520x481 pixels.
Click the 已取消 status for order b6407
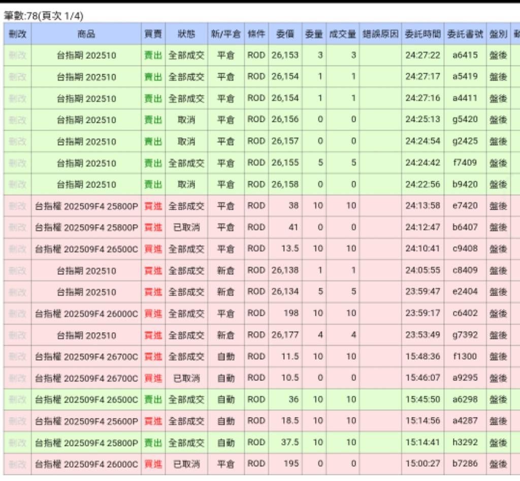(186, 228)
